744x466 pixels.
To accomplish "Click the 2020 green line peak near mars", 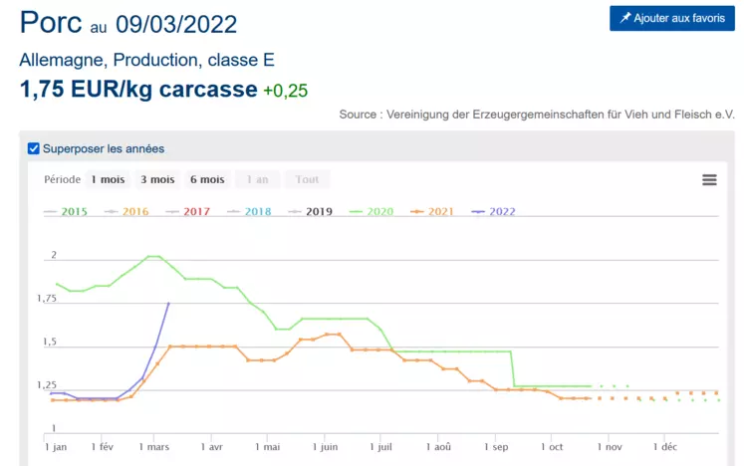I will pos(153,256).
